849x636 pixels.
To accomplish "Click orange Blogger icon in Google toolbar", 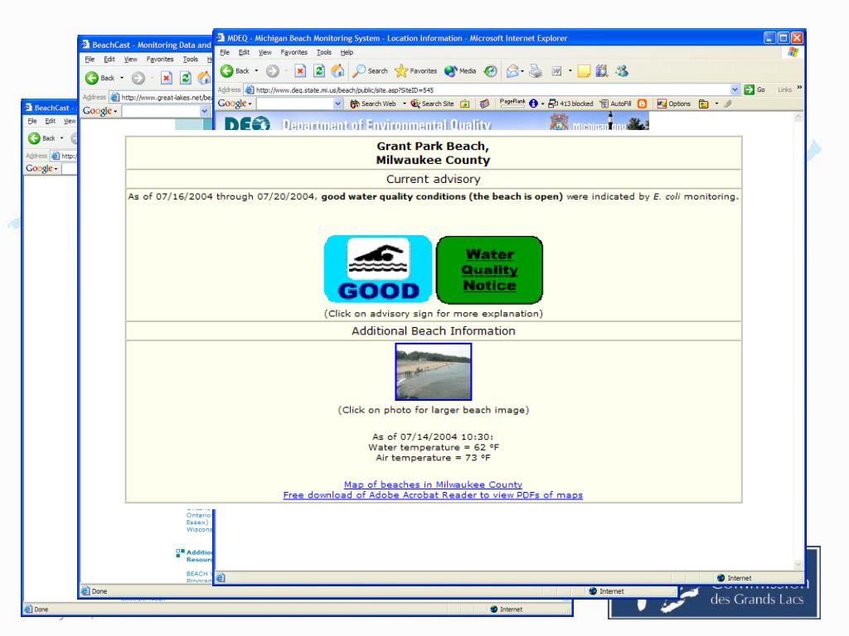I will [x=643, y=104].
